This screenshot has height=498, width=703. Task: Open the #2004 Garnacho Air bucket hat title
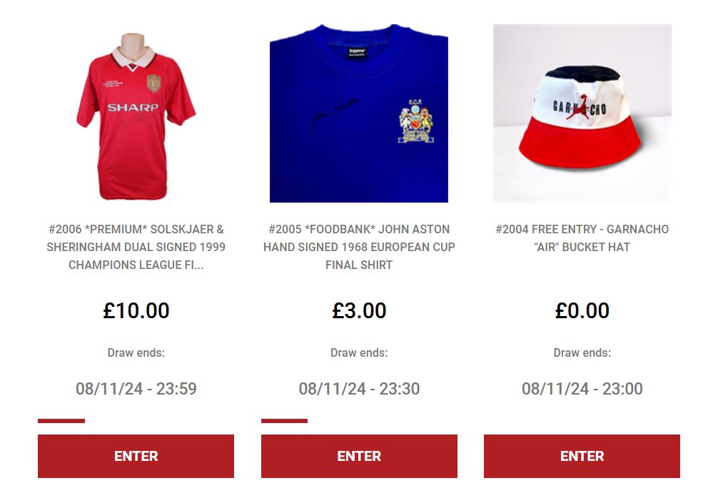582,238
